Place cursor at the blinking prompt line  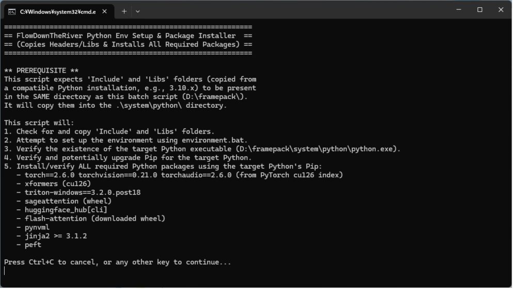[x=4, y=271]
